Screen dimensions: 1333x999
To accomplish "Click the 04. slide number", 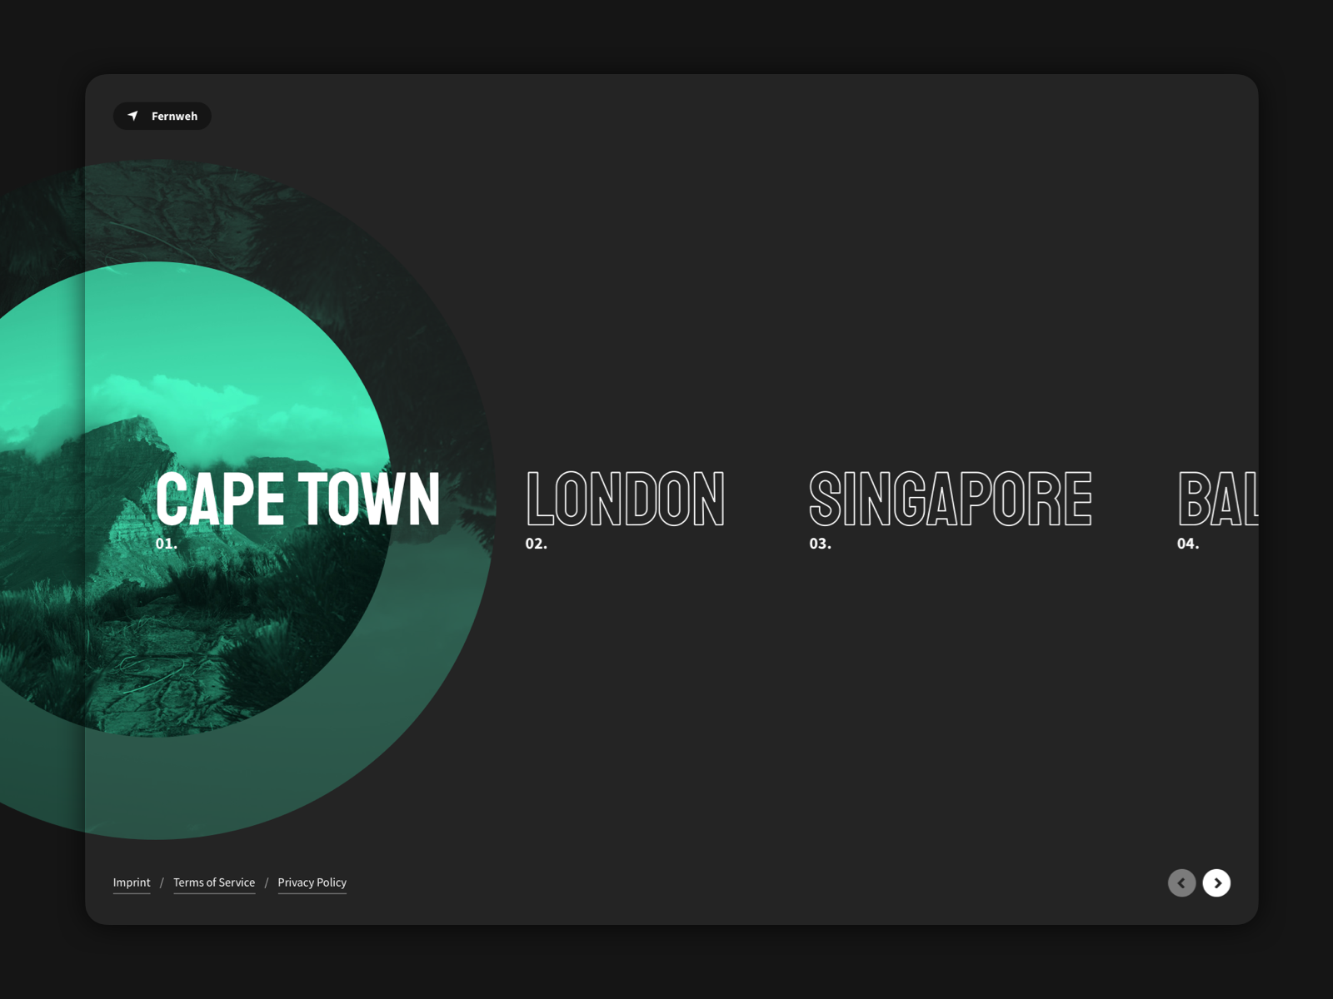I will coord(1188,544).
